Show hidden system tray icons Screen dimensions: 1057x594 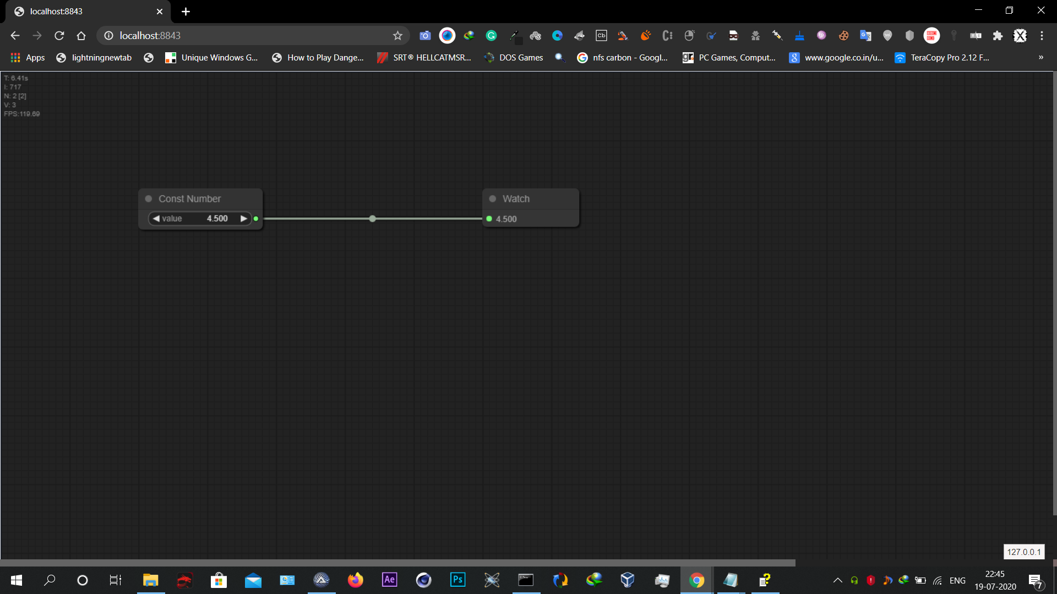point(837,580)
